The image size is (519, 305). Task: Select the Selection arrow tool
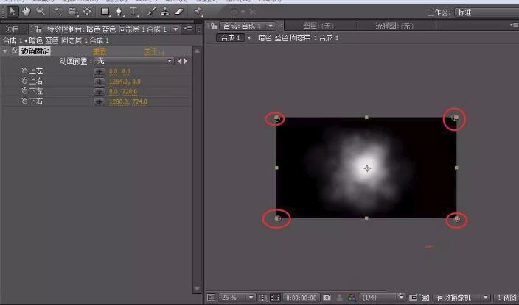click(12, 11)
